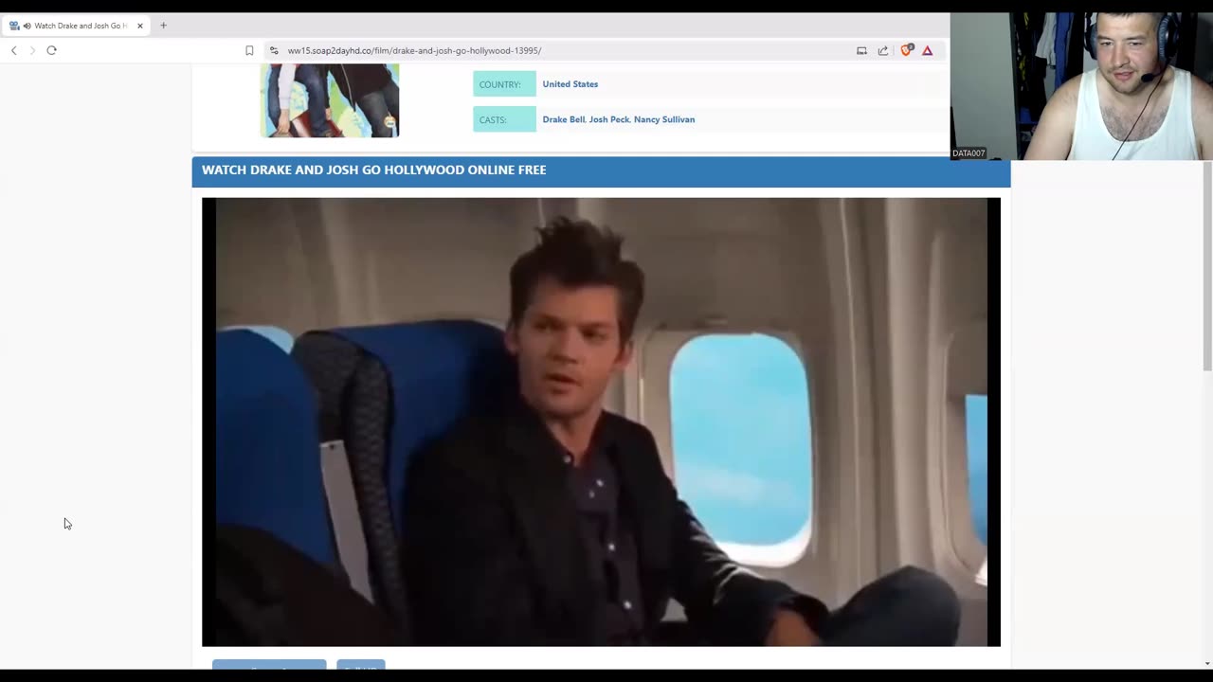Open the Brave Rewards triangle icon

tap(928, 50)
